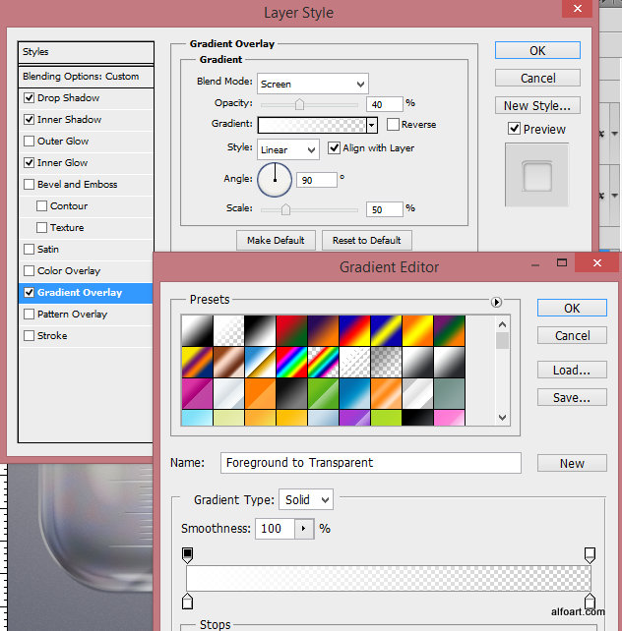This screenshot has height=631, width=622.
Task: Enable the Reverse gradient checkbox
Action: click(x=393, y=125)
